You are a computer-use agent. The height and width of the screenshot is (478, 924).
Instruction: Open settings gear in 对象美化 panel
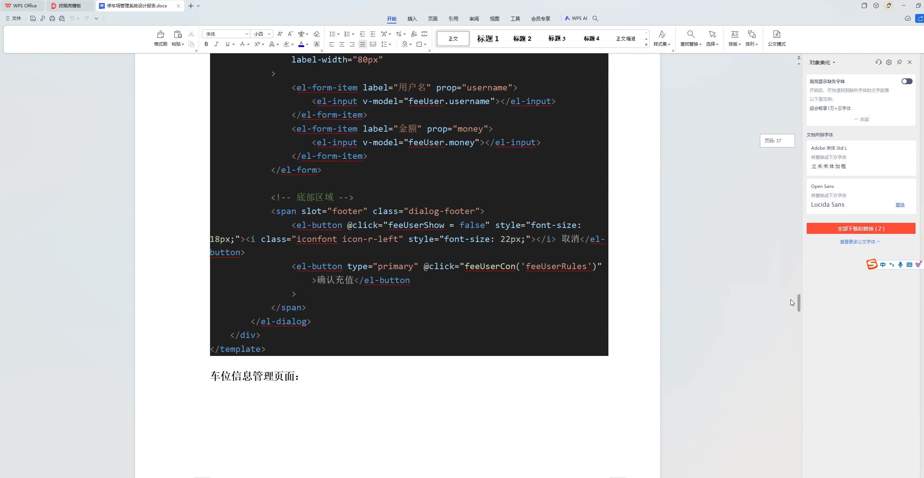click(x=889, y=63)
